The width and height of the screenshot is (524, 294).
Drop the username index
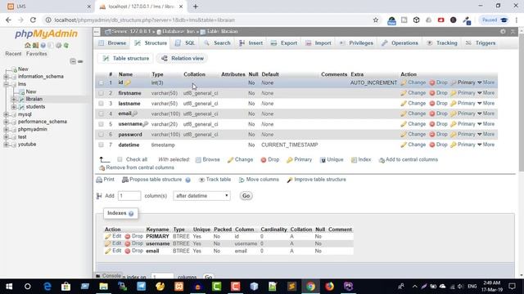coord(133,243)
